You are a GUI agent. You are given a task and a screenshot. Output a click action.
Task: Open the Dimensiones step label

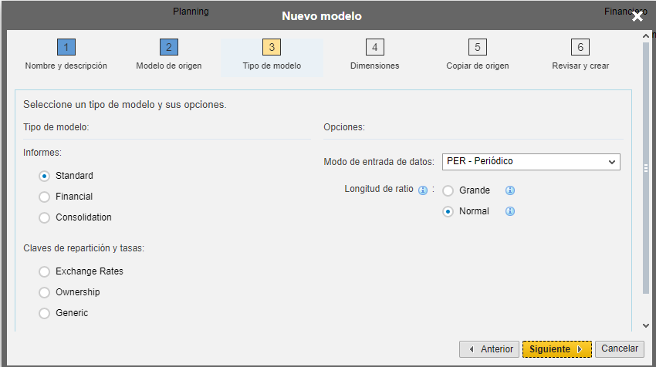[375, 66]
